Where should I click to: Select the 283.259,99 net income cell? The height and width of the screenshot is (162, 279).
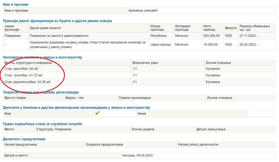[211, 36]
